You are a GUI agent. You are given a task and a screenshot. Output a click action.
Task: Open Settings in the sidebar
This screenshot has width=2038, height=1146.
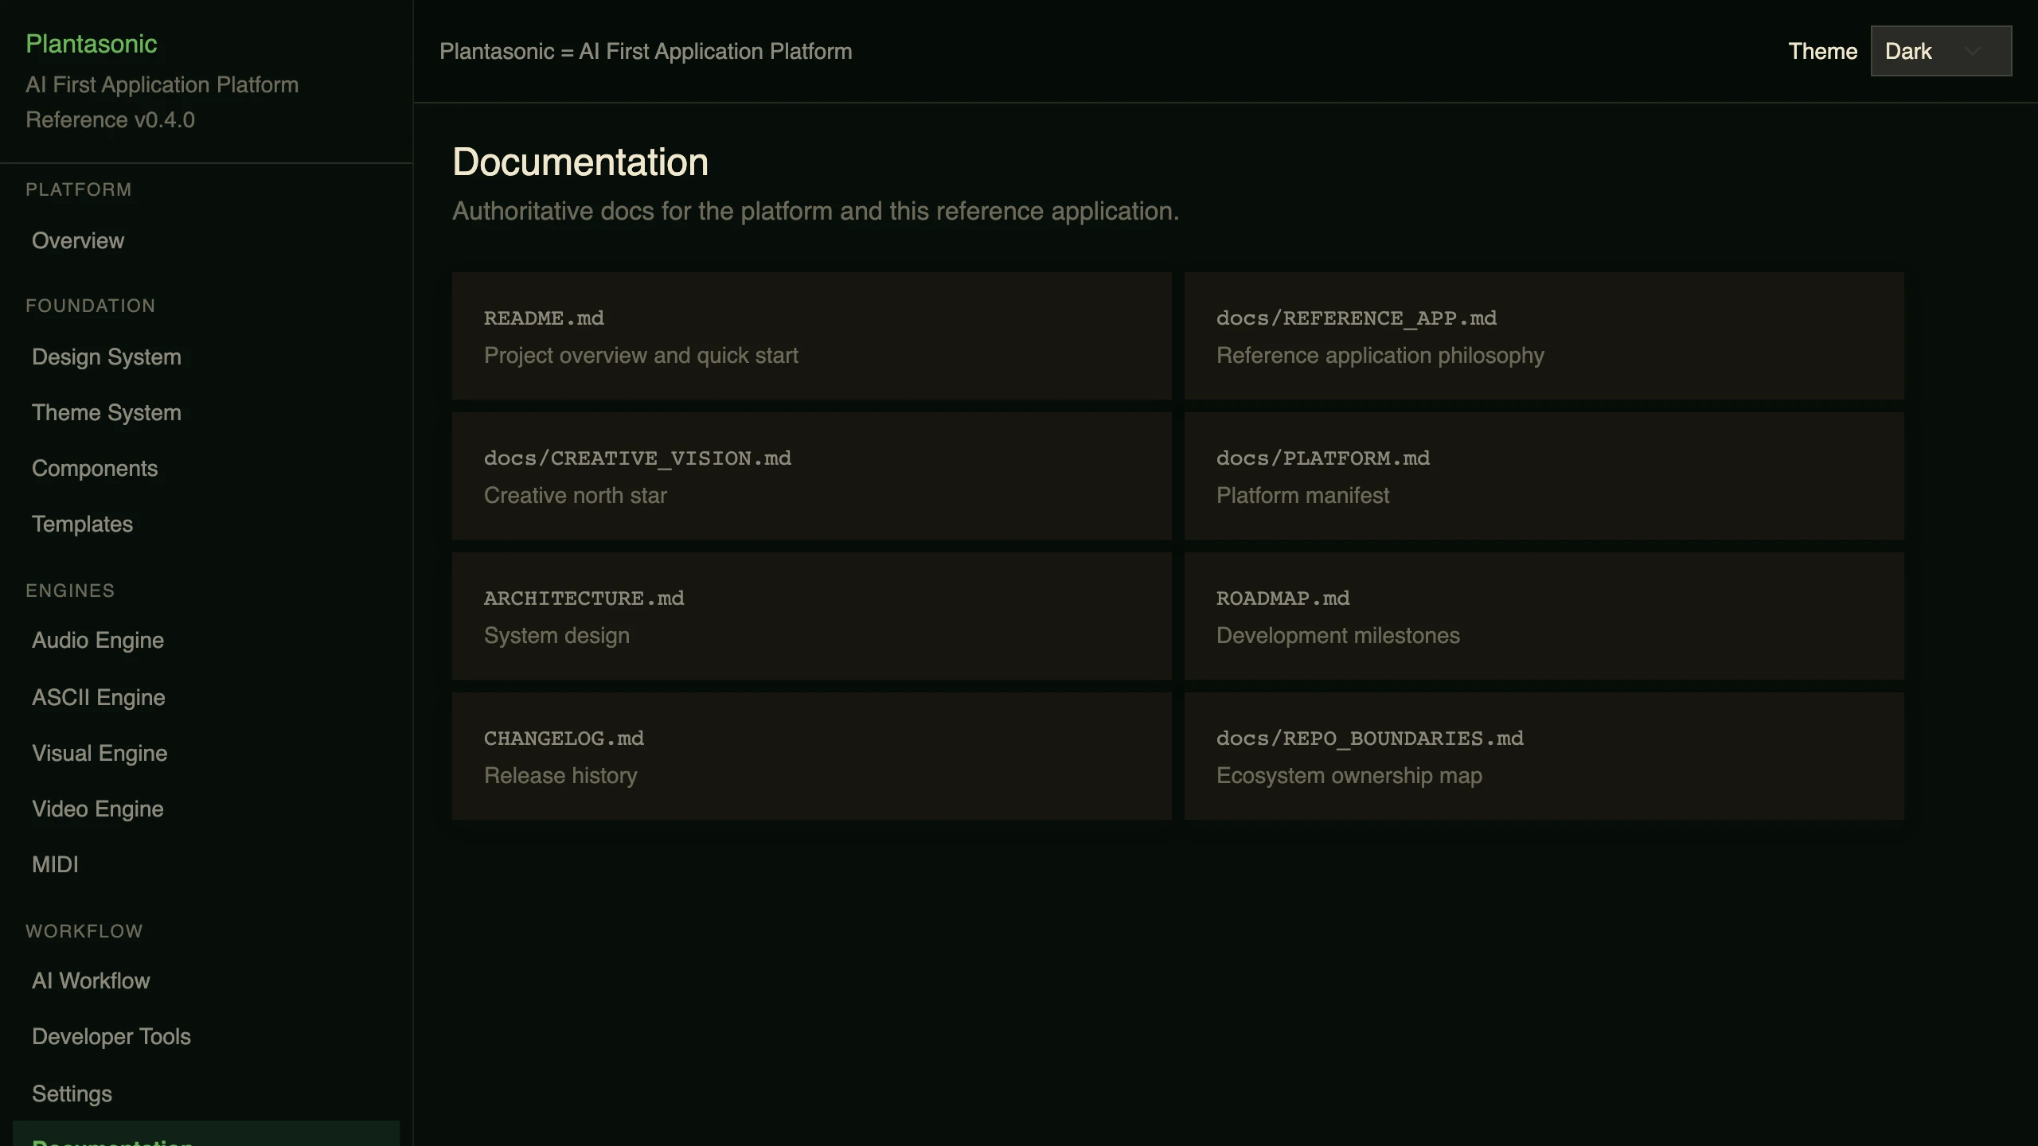206,1093
